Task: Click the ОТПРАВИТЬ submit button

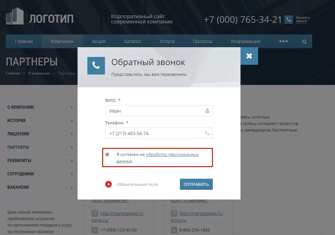Action: tap(197, 184)
